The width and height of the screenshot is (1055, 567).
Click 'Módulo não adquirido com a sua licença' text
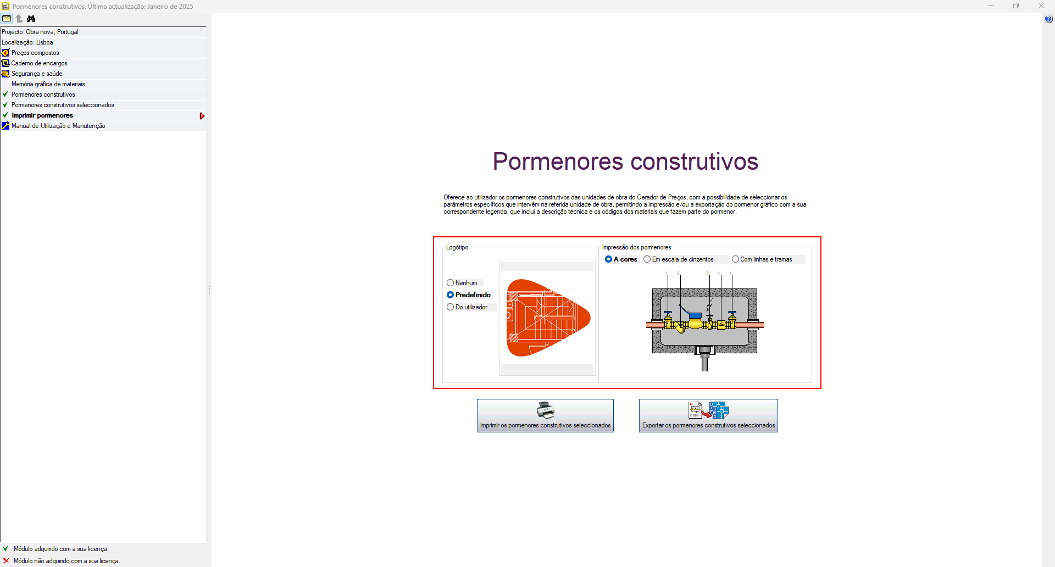click(x=66, y=561)
